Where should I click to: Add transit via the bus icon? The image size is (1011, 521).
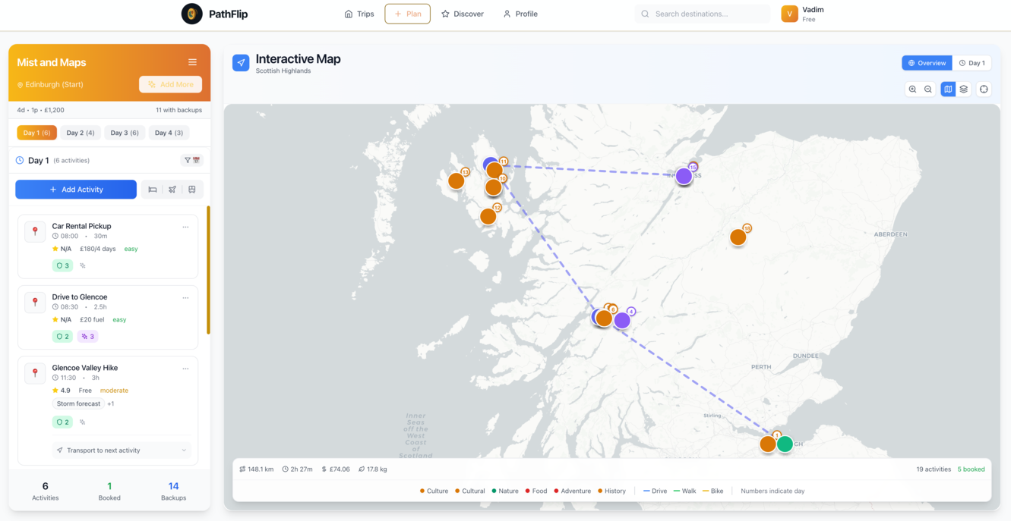192,190
